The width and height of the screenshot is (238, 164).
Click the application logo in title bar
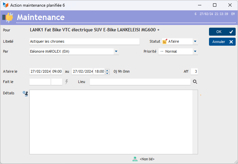(5, 5)
